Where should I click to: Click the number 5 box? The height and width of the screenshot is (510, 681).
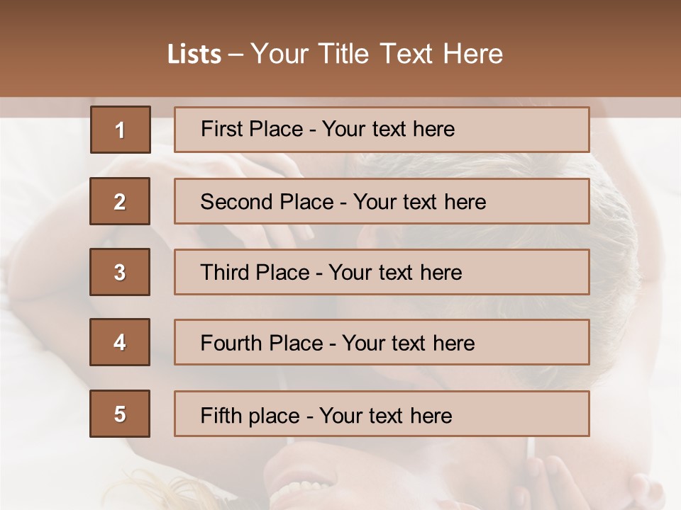pyautogui.click(x=120, y=414)
